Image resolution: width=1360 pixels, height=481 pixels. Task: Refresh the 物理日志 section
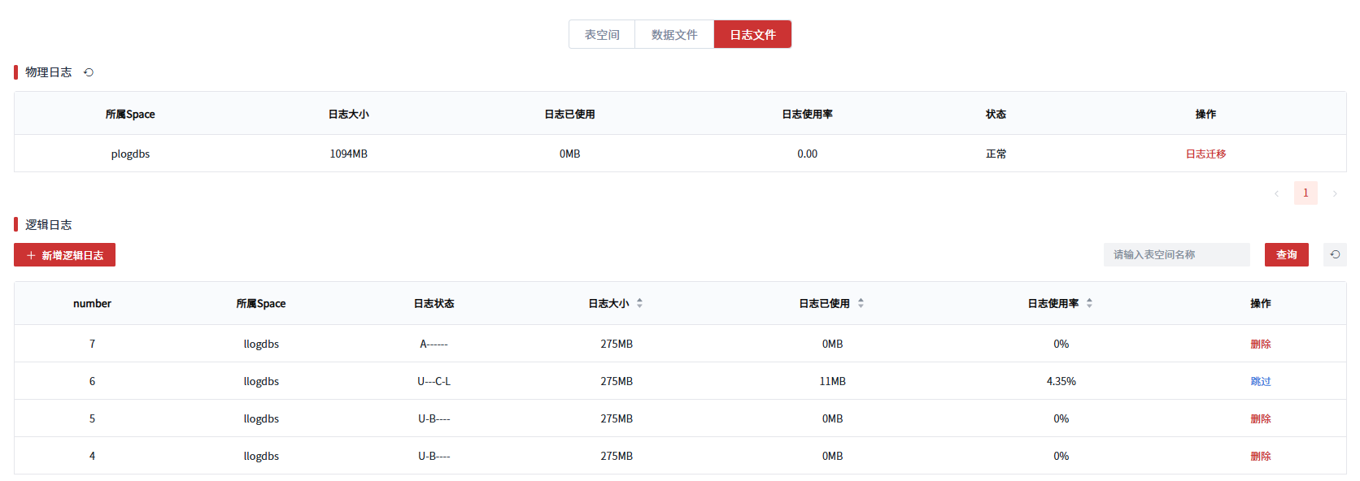coord(89,72)
